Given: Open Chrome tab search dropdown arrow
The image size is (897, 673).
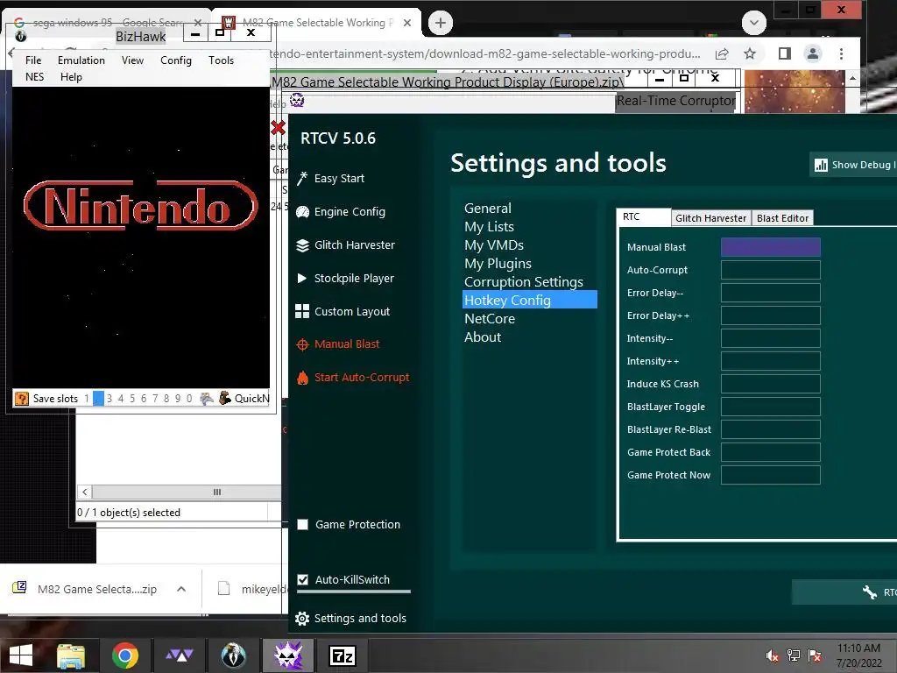Looking at the screenshot, I should pos(754,23).
